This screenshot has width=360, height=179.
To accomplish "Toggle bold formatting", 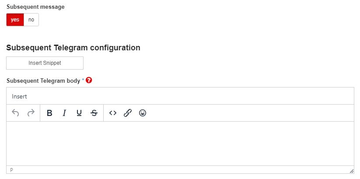I will (49, 113).
